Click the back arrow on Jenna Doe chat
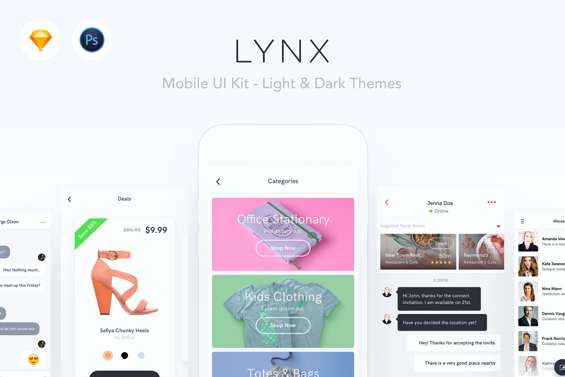This screenshot has width=565, height=377. coord(387,203)
